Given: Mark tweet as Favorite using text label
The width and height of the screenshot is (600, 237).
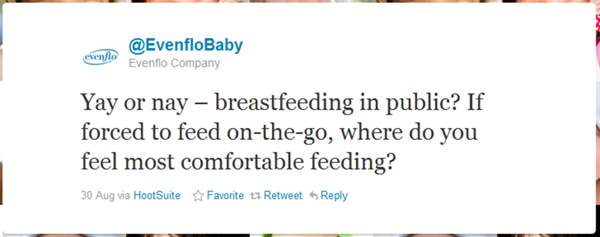Looking at the screenshot, I should pyautogui.click(x=225, y=196).
